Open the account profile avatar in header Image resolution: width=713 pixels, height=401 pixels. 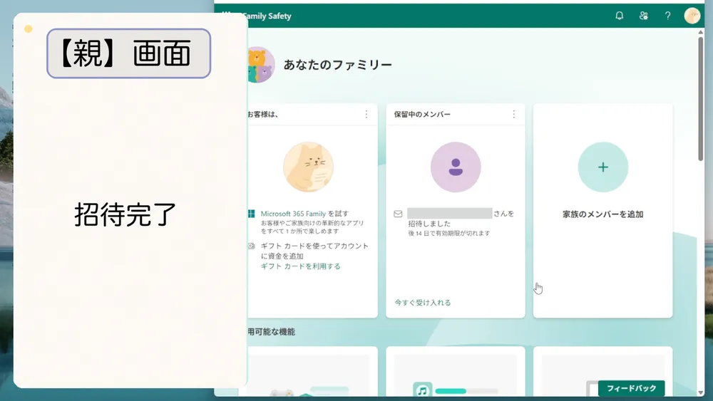692,16
